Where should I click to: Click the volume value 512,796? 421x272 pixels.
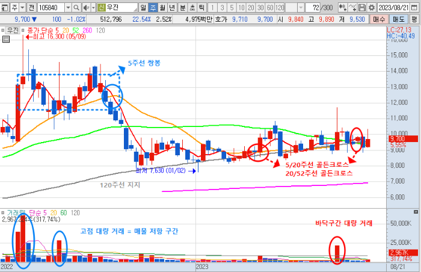pos(111,19)
